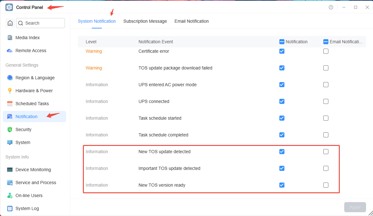Click the UPS connected event text
This screenshot has height=216, width=373.
[x=154, y=101]
